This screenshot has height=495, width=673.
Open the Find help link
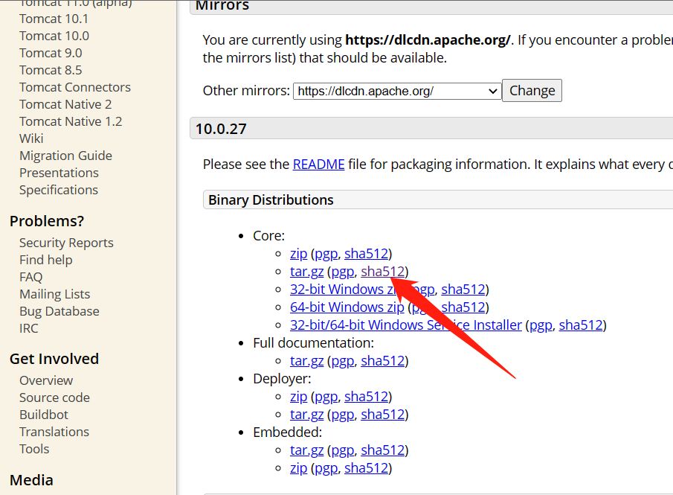pos(46,261)
